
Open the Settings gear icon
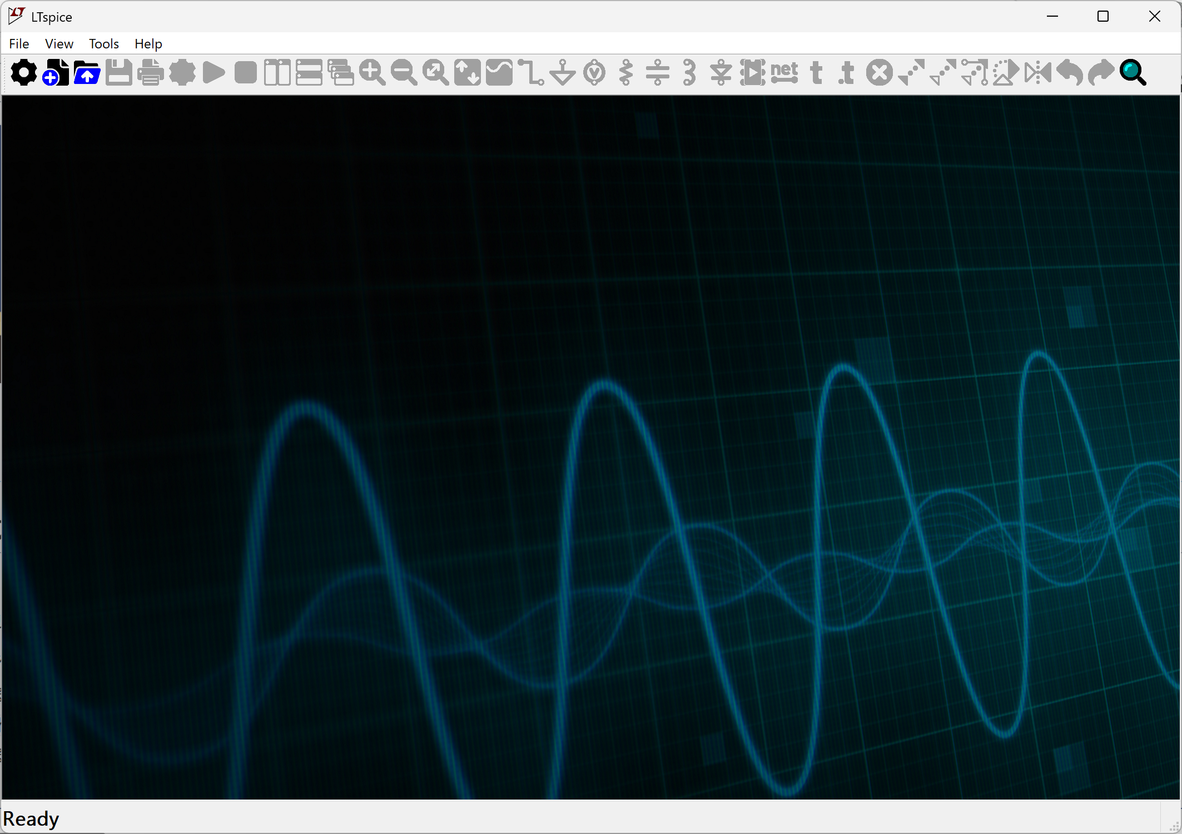tap(24, 73)
